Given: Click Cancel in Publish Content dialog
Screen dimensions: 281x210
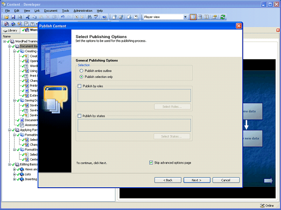Looking at the screenshot, I should 226,180.
